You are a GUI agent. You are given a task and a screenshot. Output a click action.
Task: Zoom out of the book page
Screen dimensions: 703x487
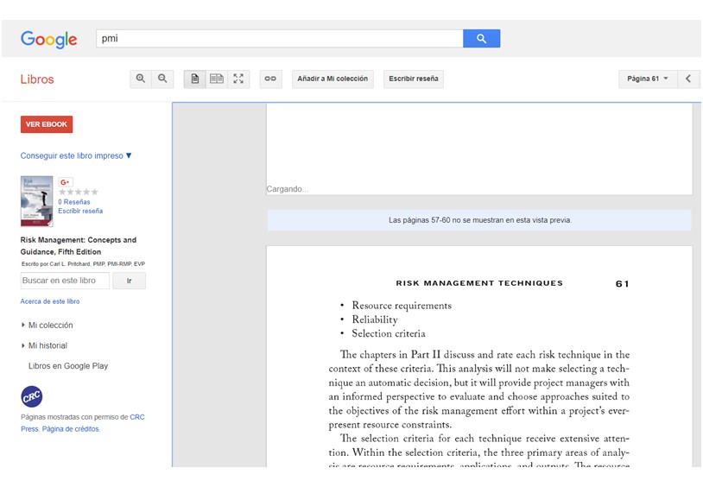(x=161, y=79)
